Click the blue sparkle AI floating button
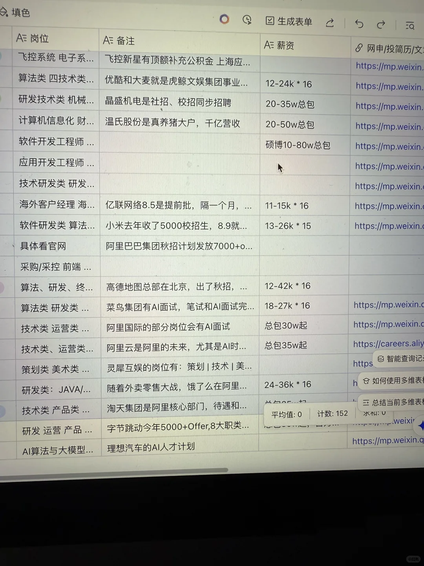This screenshot has height=566, width=424. tap(420, 425)
